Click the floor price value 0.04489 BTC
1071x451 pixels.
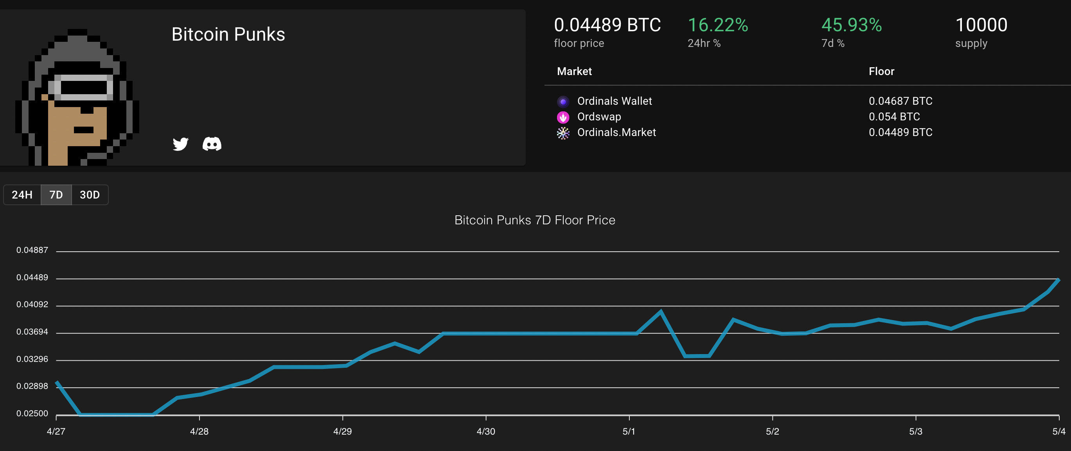[x=607, y=25]
